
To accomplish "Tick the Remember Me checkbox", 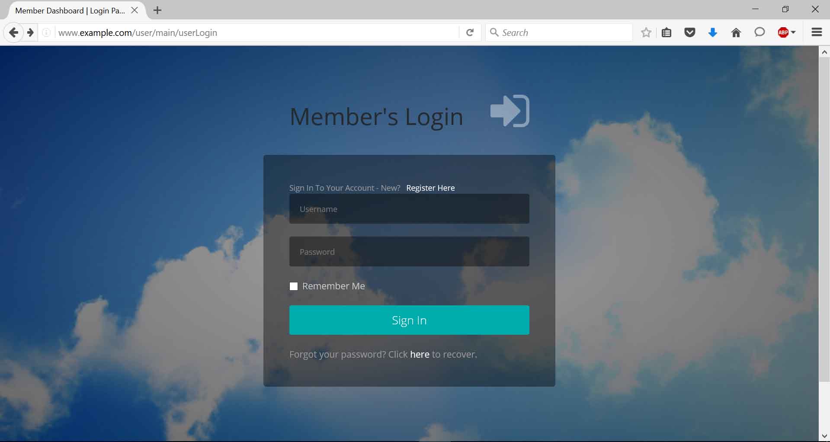I will (294, 286).
